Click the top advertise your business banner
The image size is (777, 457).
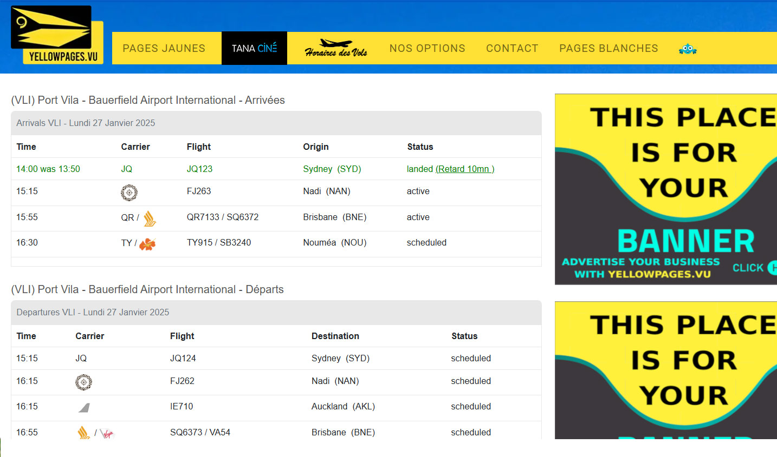[665, 189]
